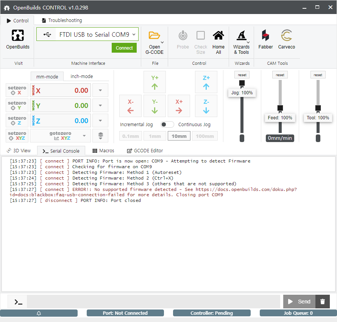
Task: Select 1mm jog step
Action: pyautogui.click(x=155, y=136)
